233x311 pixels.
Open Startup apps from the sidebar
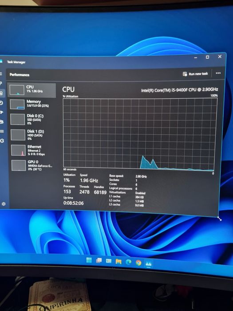point(2,112)
